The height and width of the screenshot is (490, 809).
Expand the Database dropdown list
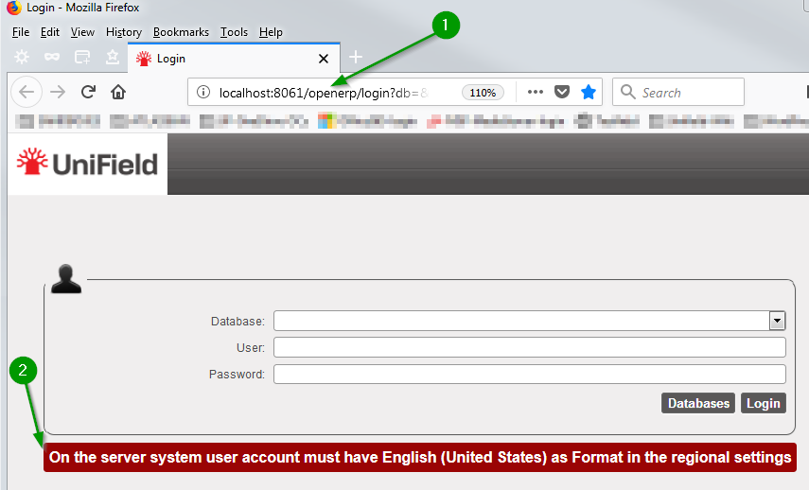778,321
